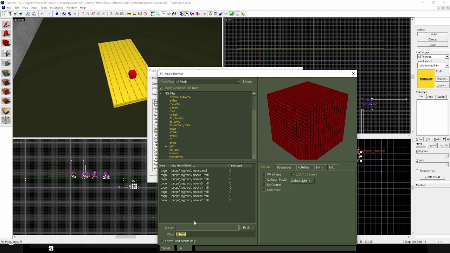Open the Objects dropdown under Categories

pos(432,165)
